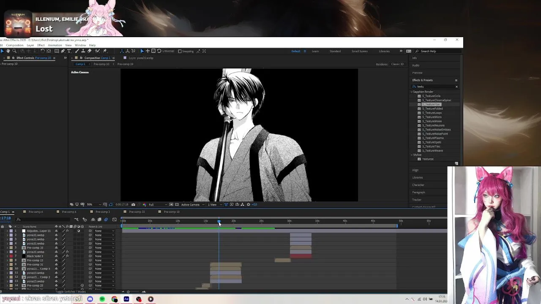Viewport: 541px width, 304px height.
Task: Click the snapshot camera icon
Action: [x=133, y=205]
